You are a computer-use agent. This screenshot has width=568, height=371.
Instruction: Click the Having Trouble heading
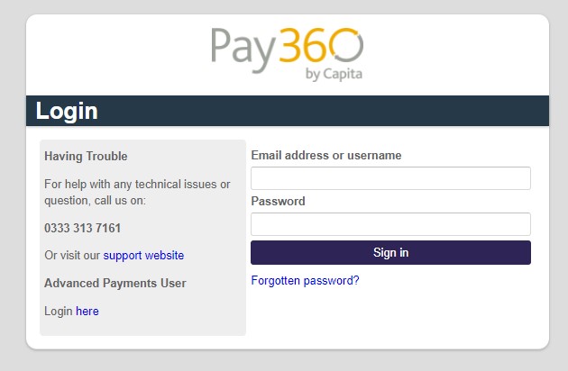coord(86,157)
